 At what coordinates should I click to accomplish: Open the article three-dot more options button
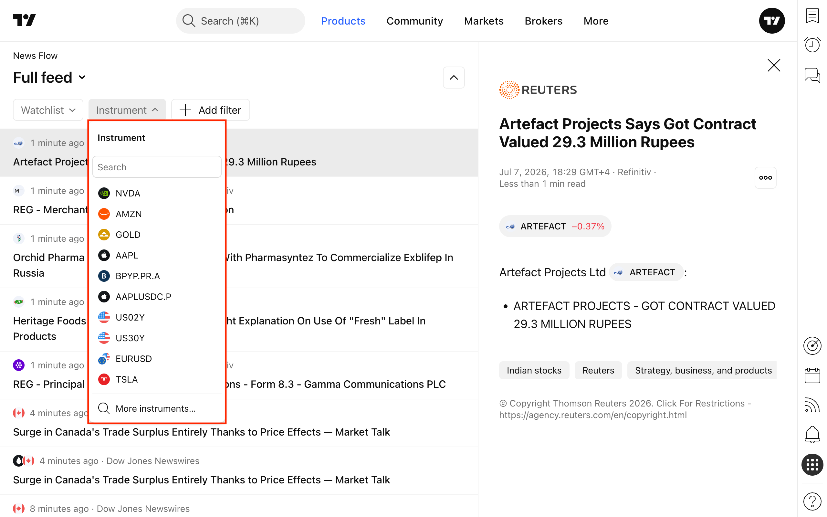(765, 178)
